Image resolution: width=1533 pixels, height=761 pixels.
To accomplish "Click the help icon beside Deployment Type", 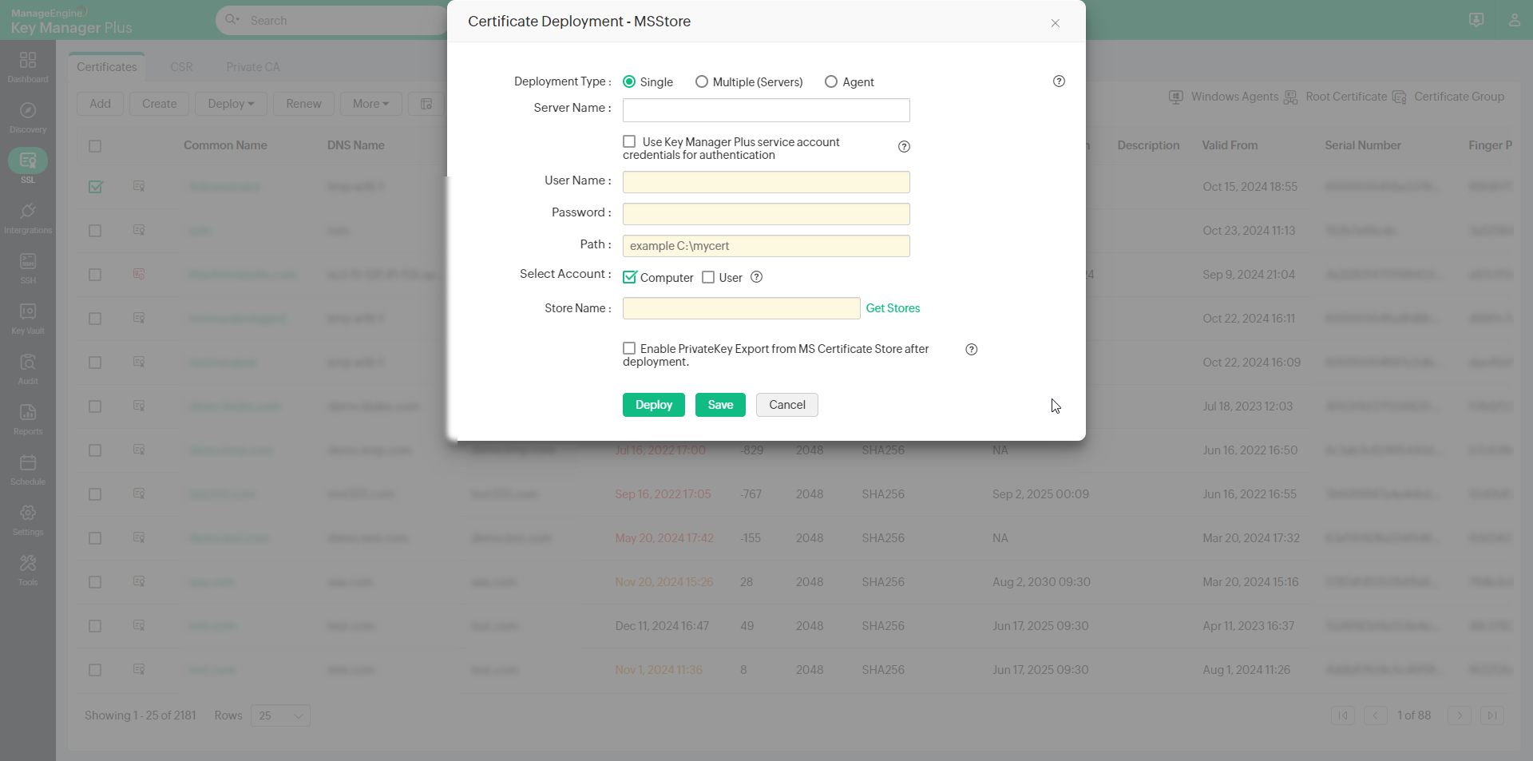I will point(1059,81).
